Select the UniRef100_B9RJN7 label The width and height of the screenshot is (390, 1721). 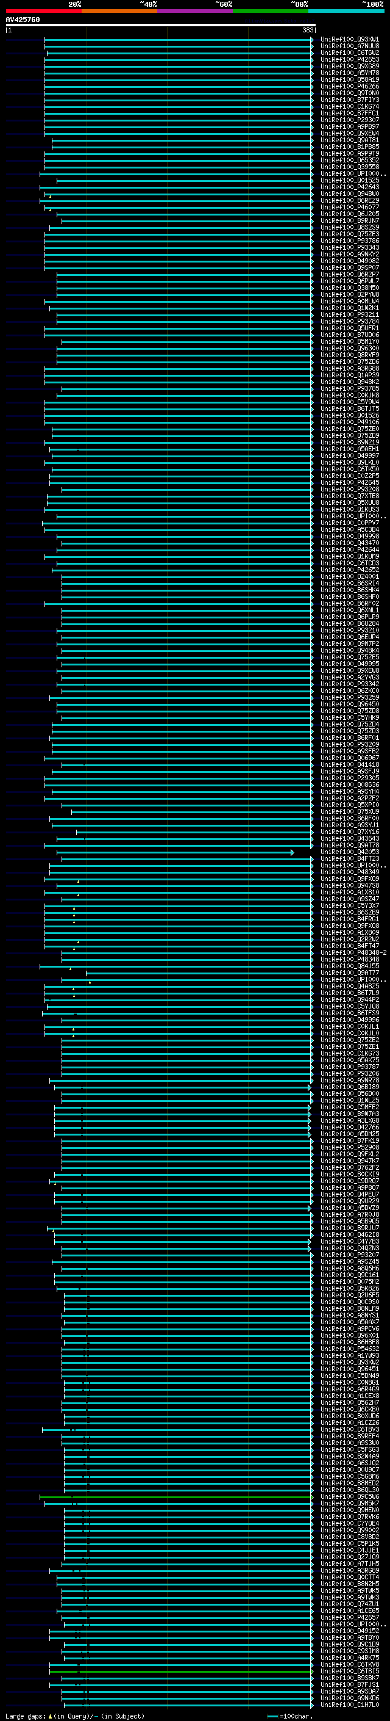(x=349, y=220)
